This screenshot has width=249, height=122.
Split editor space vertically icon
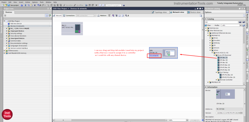[103, 5]
